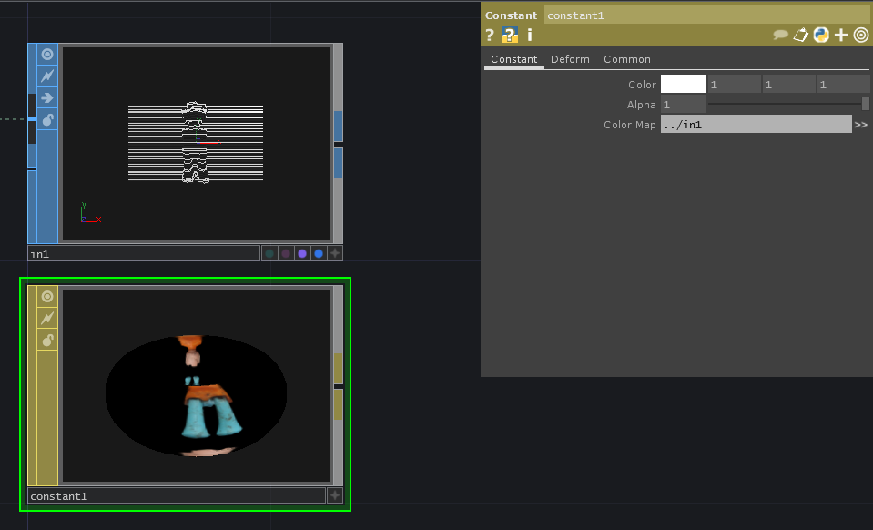The image size is (873, 530).
Task: Expand the plus flag on in1 node
Action: (x=335, y=254)
